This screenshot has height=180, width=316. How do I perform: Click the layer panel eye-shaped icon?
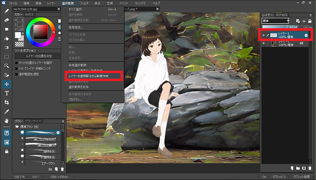(304, 21)
